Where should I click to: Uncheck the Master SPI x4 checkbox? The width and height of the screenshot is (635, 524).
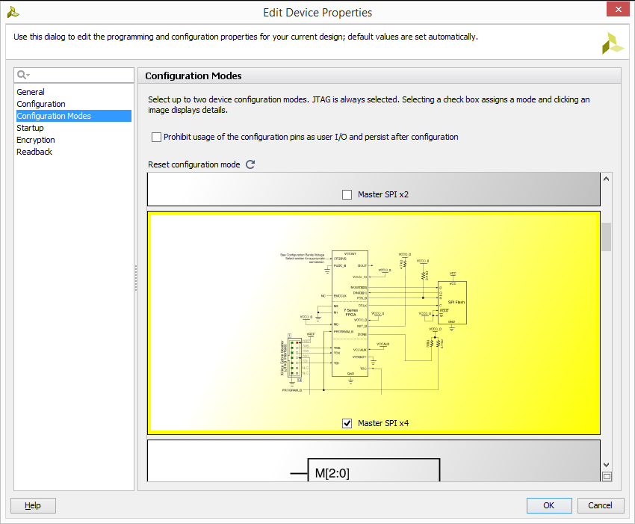pyautogui.click(x=347, y=424)
